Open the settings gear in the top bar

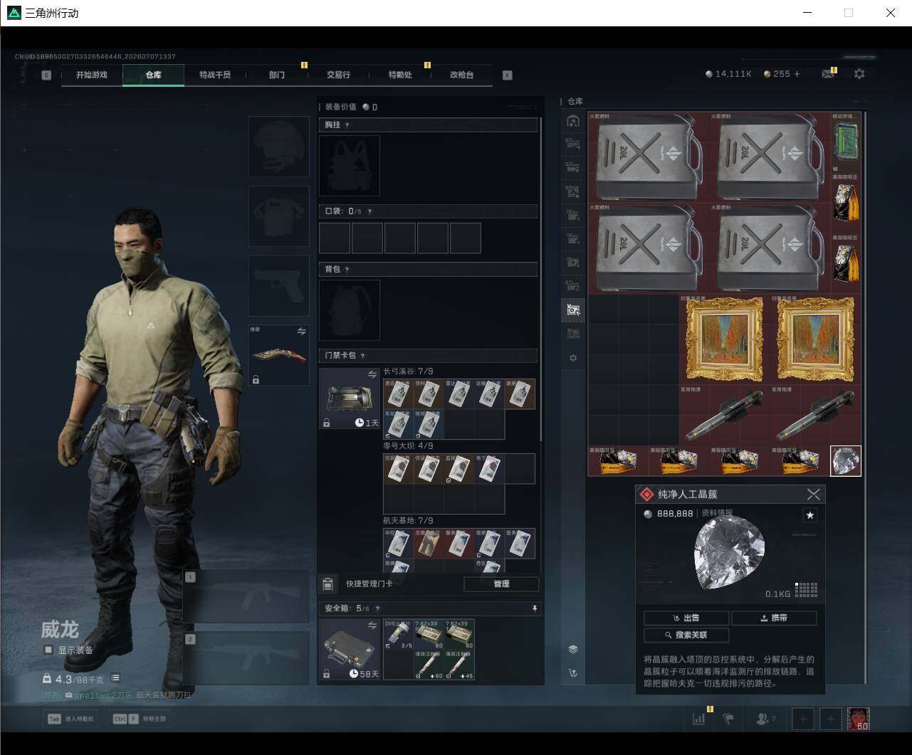point(859,74)
